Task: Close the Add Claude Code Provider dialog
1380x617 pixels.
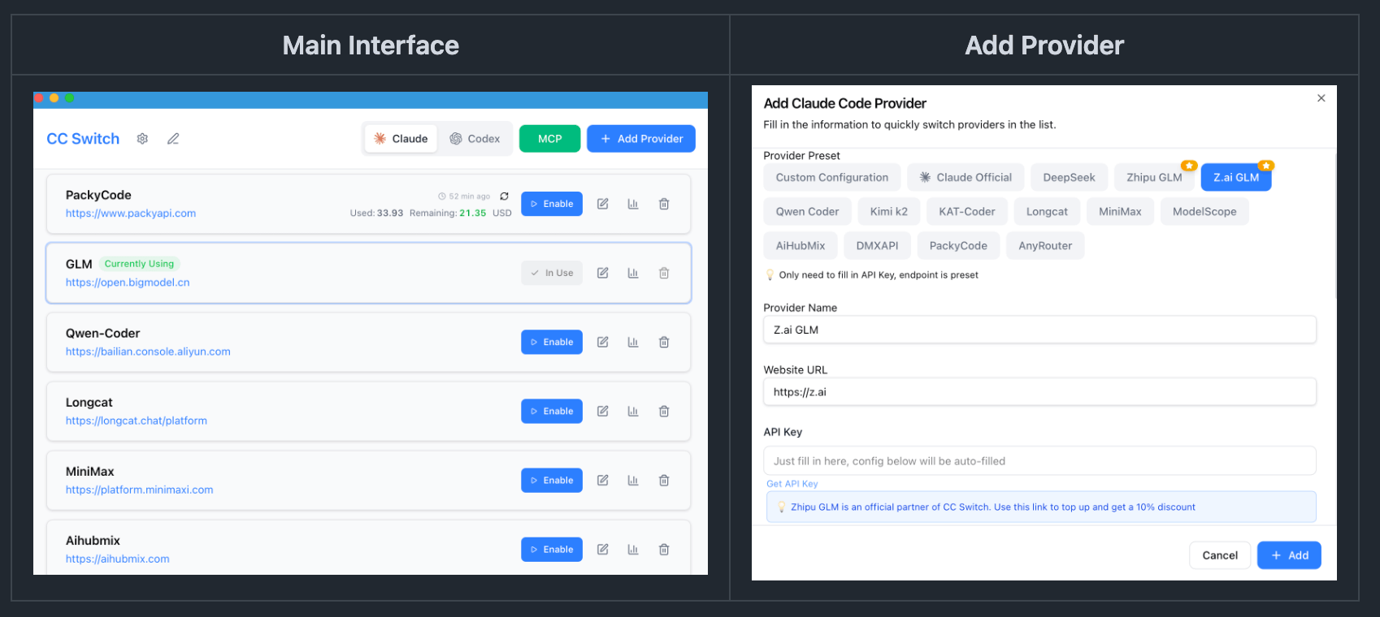Action: (x=1321, y=98)
